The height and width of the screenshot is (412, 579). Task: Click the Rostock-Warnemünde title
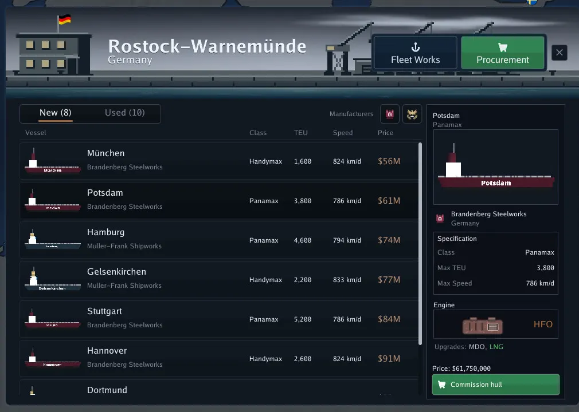click(207, 46)
